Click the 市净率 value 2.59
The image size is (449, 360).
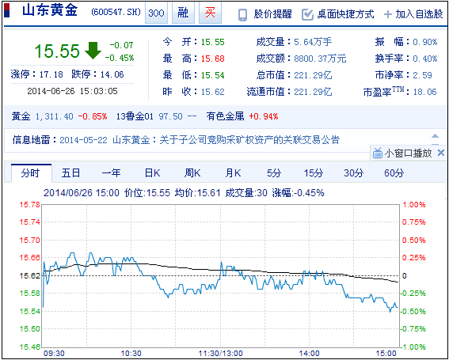coord(422,75)
